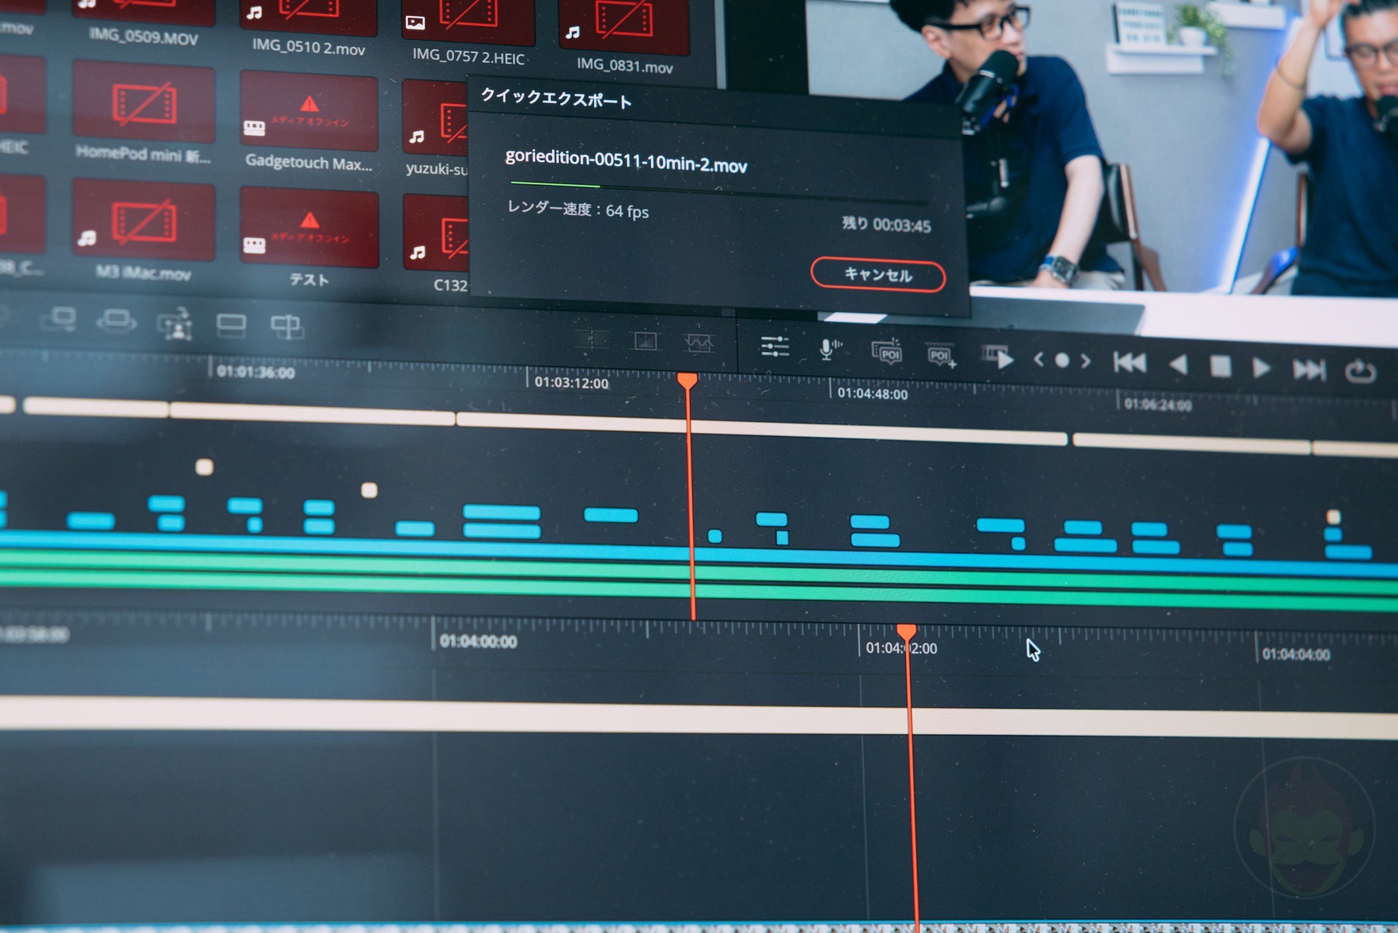
Task: Jump to the first frame
Action: 1130,363
